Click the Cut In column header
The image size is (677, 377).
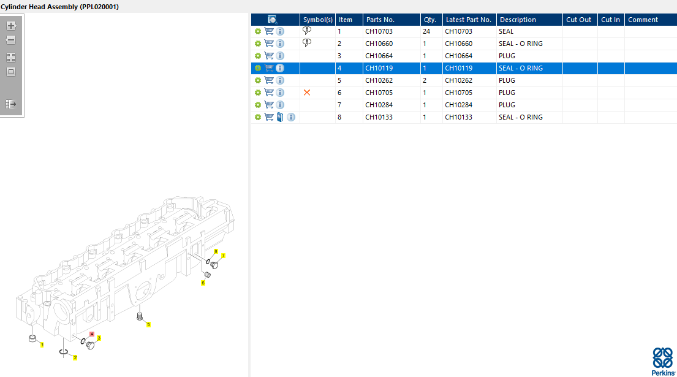tap(611, 20)
